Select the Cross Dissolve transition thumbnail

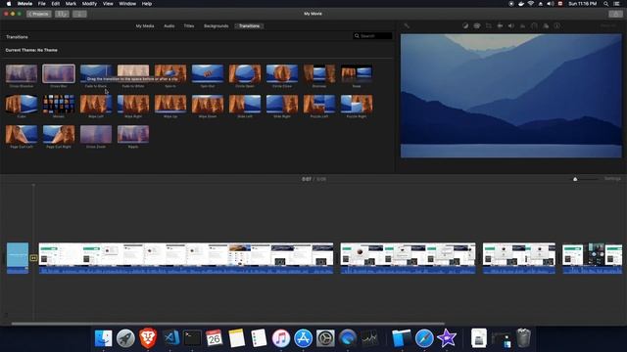tap(22, 74)
